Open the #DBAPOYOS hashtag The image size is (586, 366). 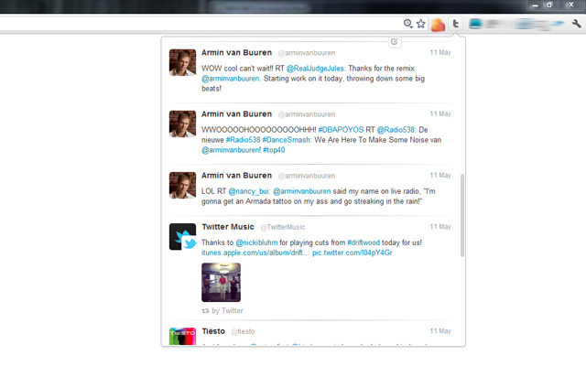point(341,130)
